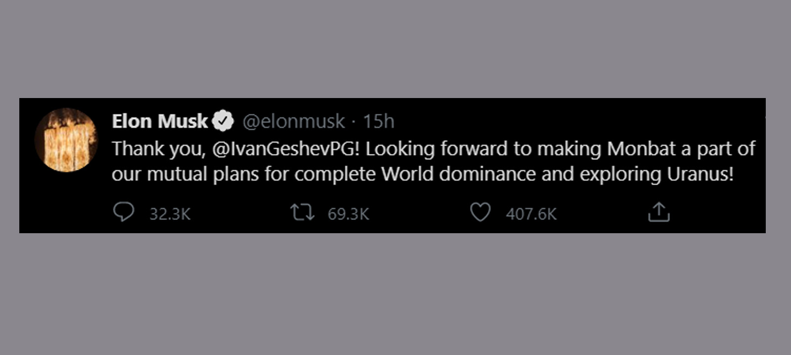The height and width of the screenshot is (355, 791).
Task: Click the 15h timestamp
Action: 378,121
